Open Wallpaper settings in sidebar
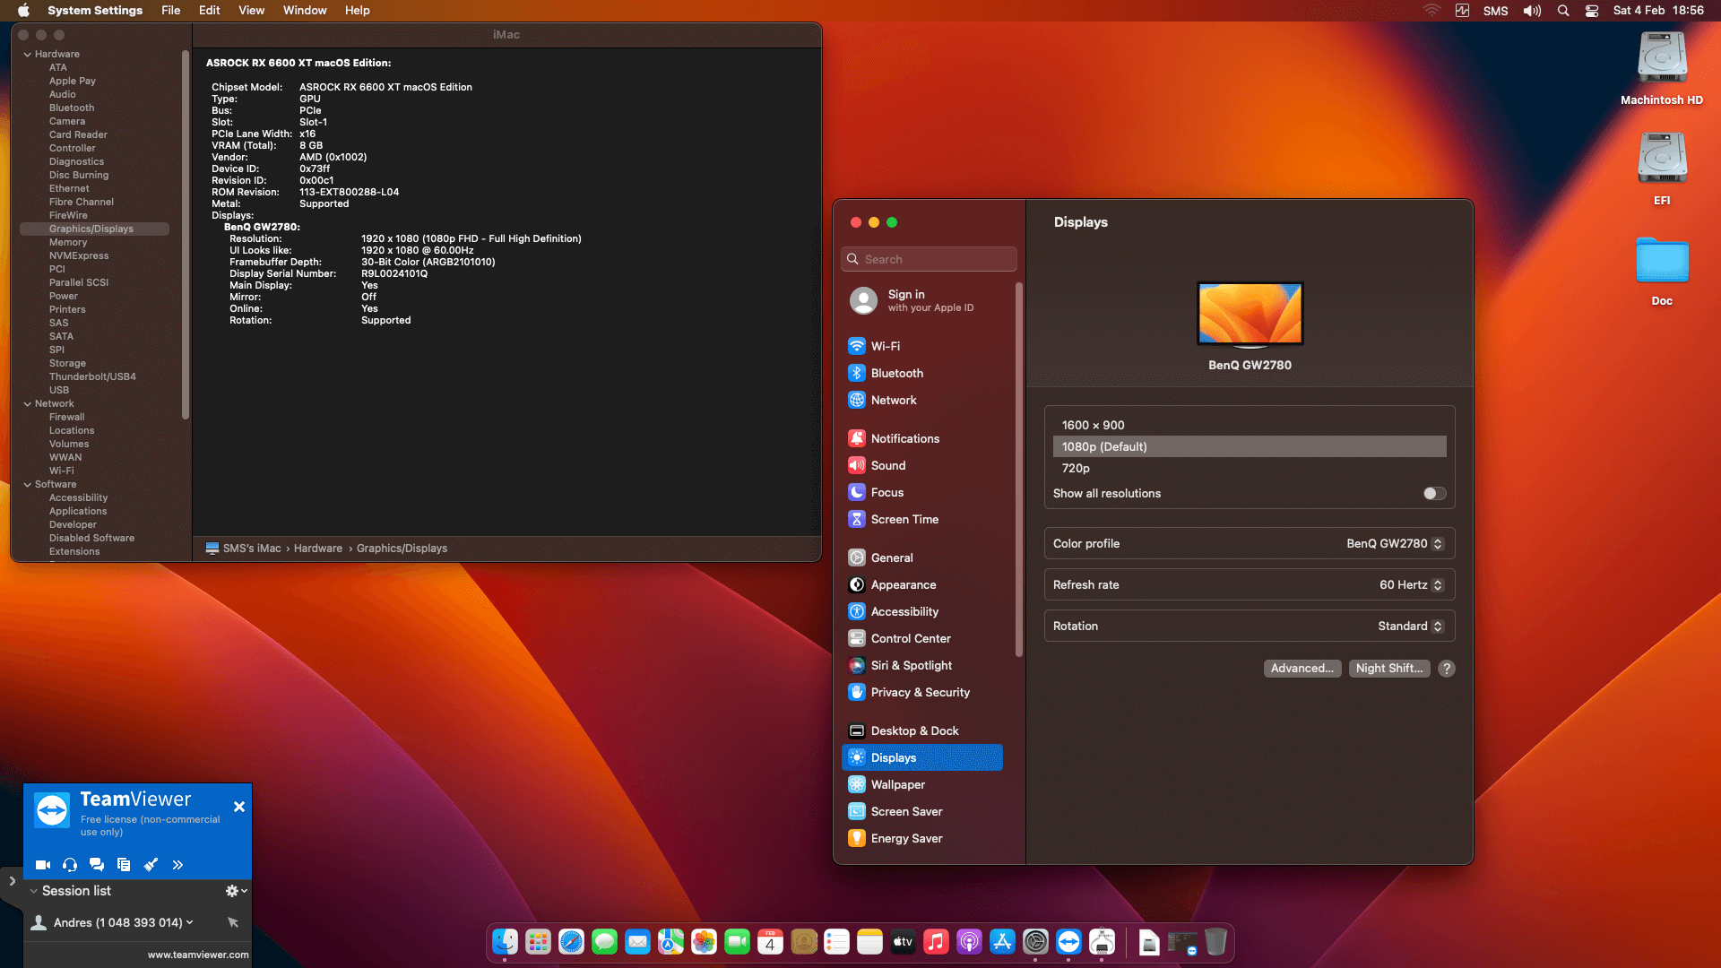The image size is (1721, 968). point(897,784)
